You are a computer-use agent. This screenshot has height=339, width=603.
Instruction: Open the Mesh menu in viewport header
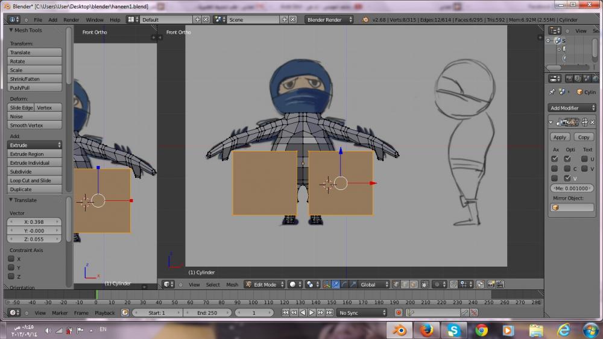232,285
